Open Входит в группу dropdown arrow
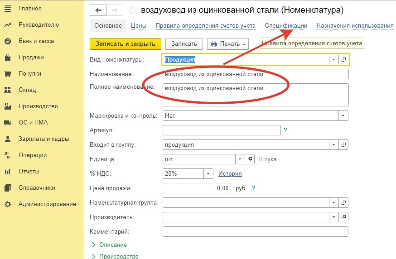Viewport: 396px width, 259px height. click(x=333, y=145)
